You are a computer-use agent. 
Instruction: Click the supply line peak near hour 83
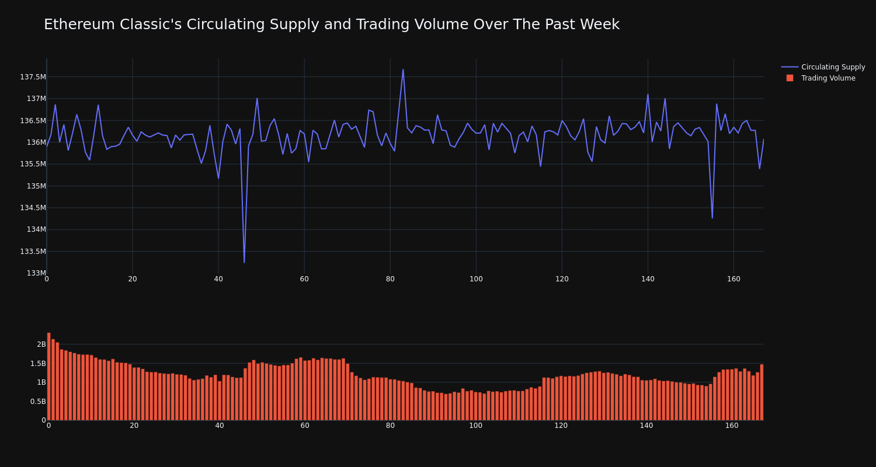point(403,69)
